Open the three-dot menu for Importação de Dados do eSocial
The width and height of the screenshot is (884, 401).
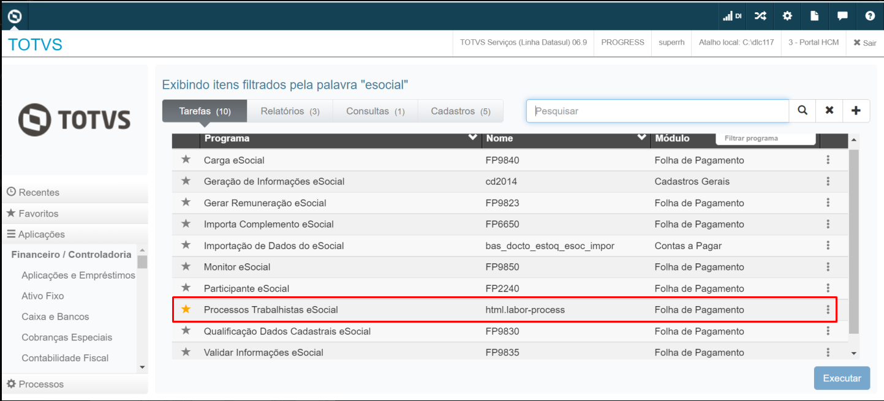click(x=828, y=245)
